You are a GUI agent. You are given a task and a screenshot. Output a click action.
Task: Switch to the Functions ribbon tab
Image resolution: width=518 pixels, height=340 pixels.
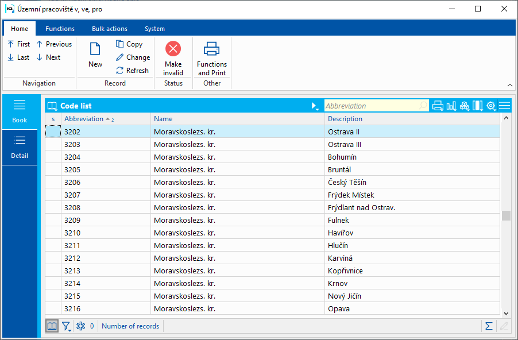60,29
